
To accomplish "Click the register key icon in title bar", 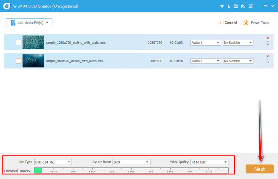I will 229,6.
